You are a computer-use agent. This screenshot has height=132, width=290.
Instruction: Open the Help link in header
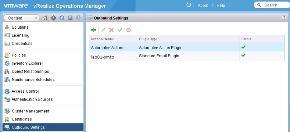pos(221,5)
